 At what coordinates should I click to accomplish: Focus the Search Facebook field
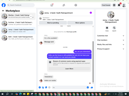[21, 5]
